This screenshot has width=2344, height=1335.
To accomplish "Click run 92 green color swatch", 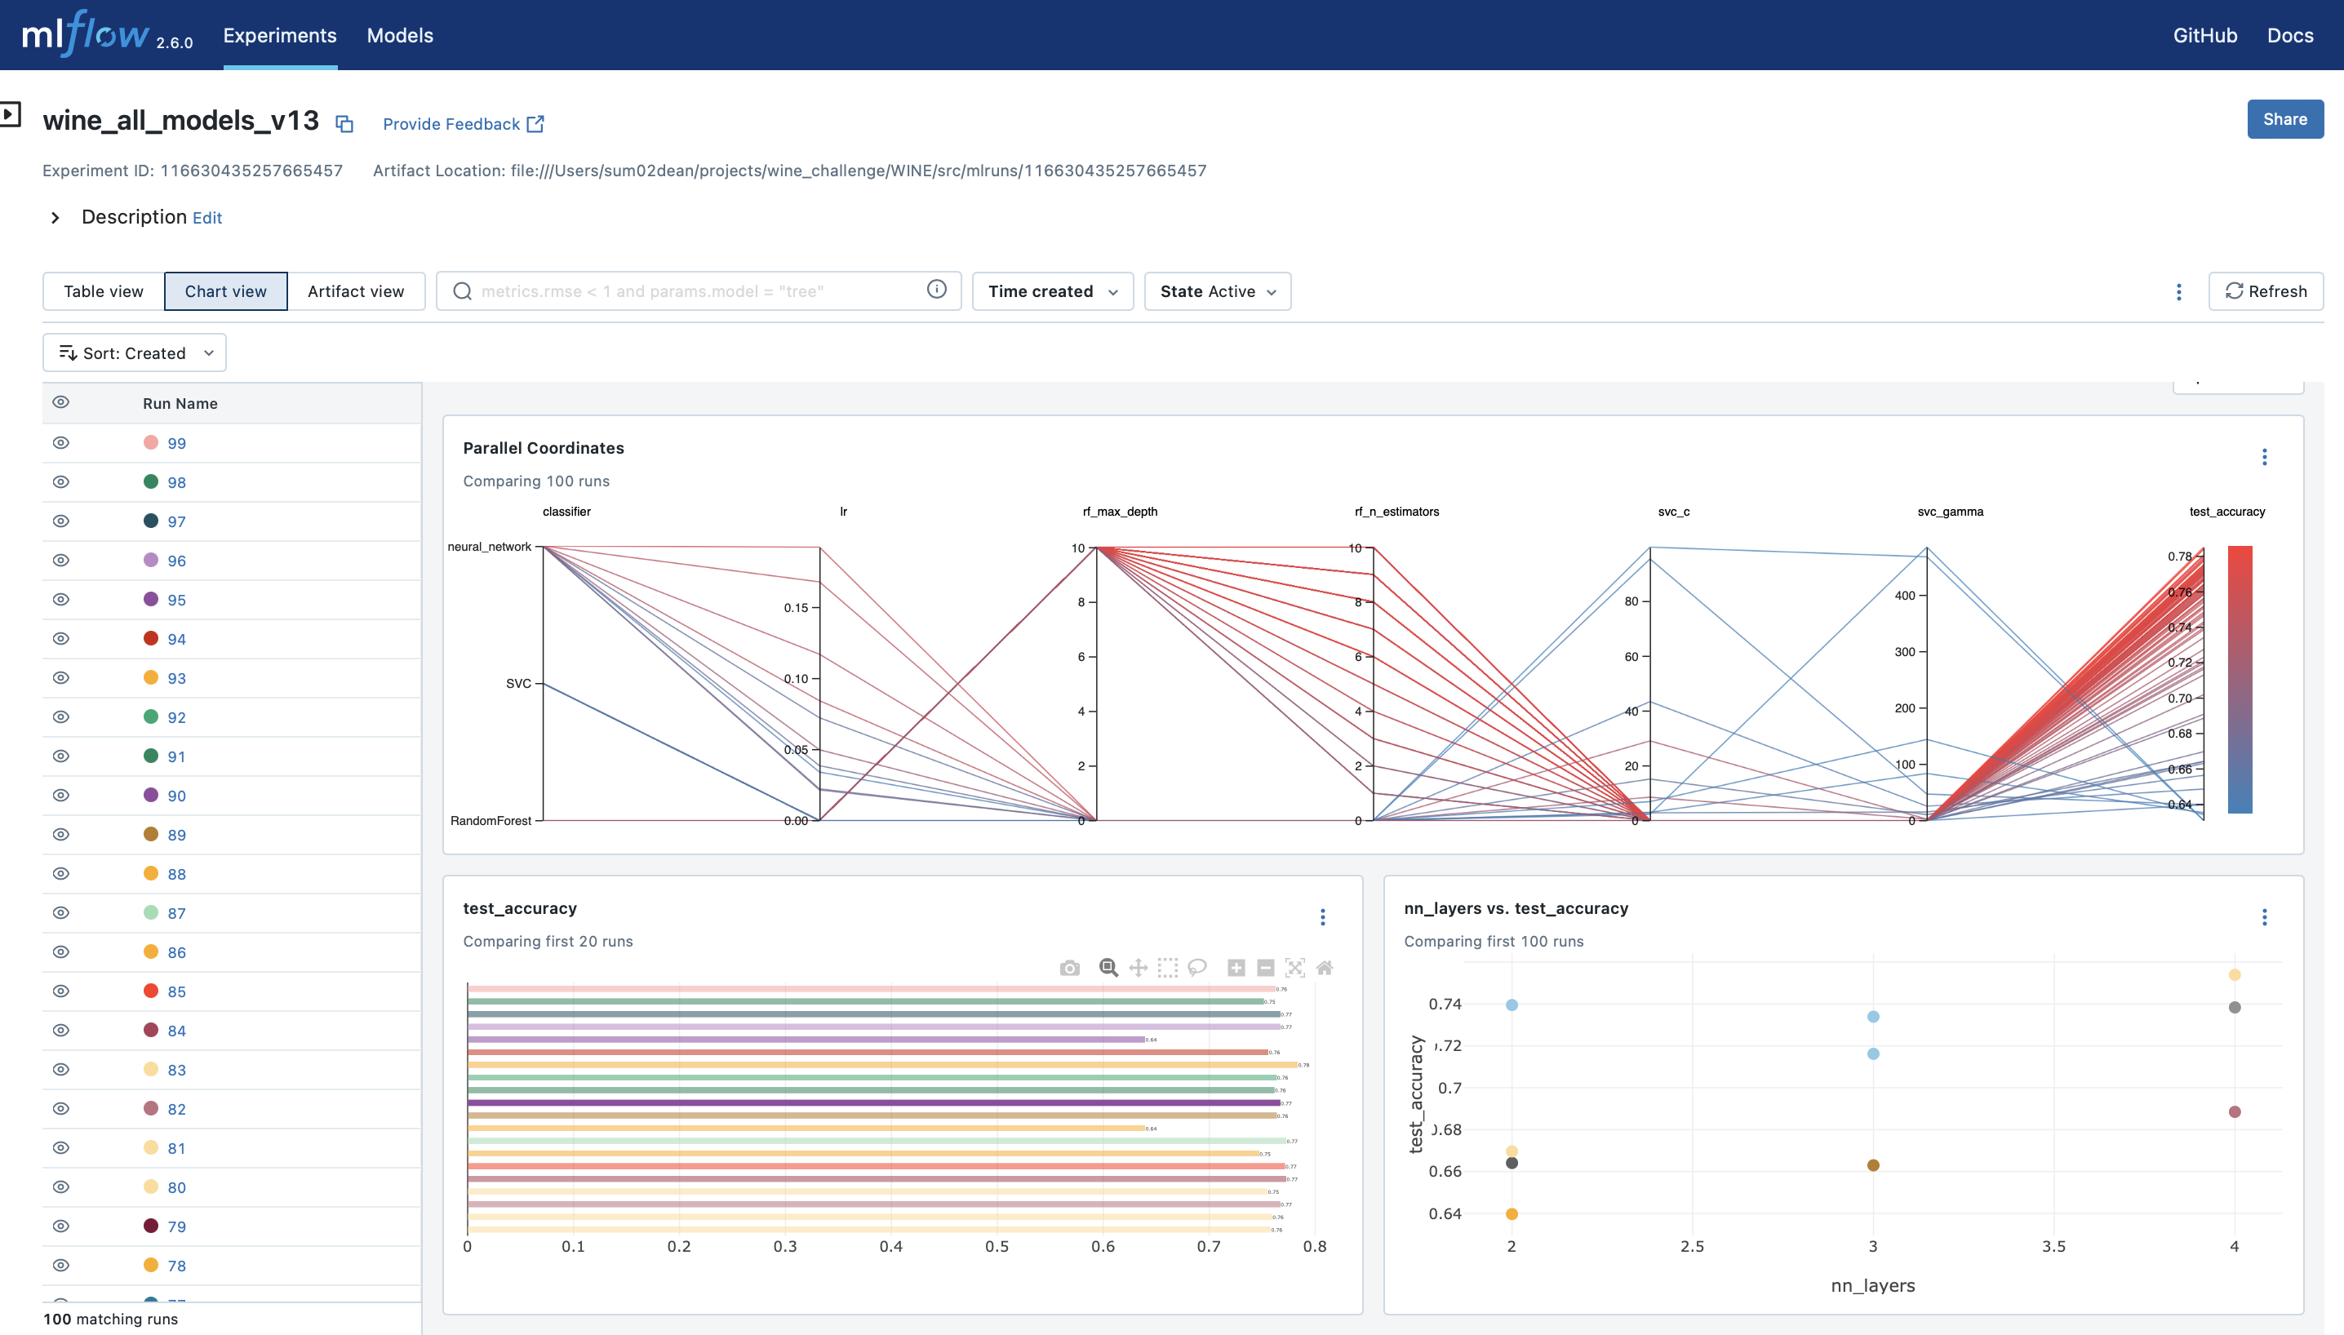I will [x=150, y=716].
